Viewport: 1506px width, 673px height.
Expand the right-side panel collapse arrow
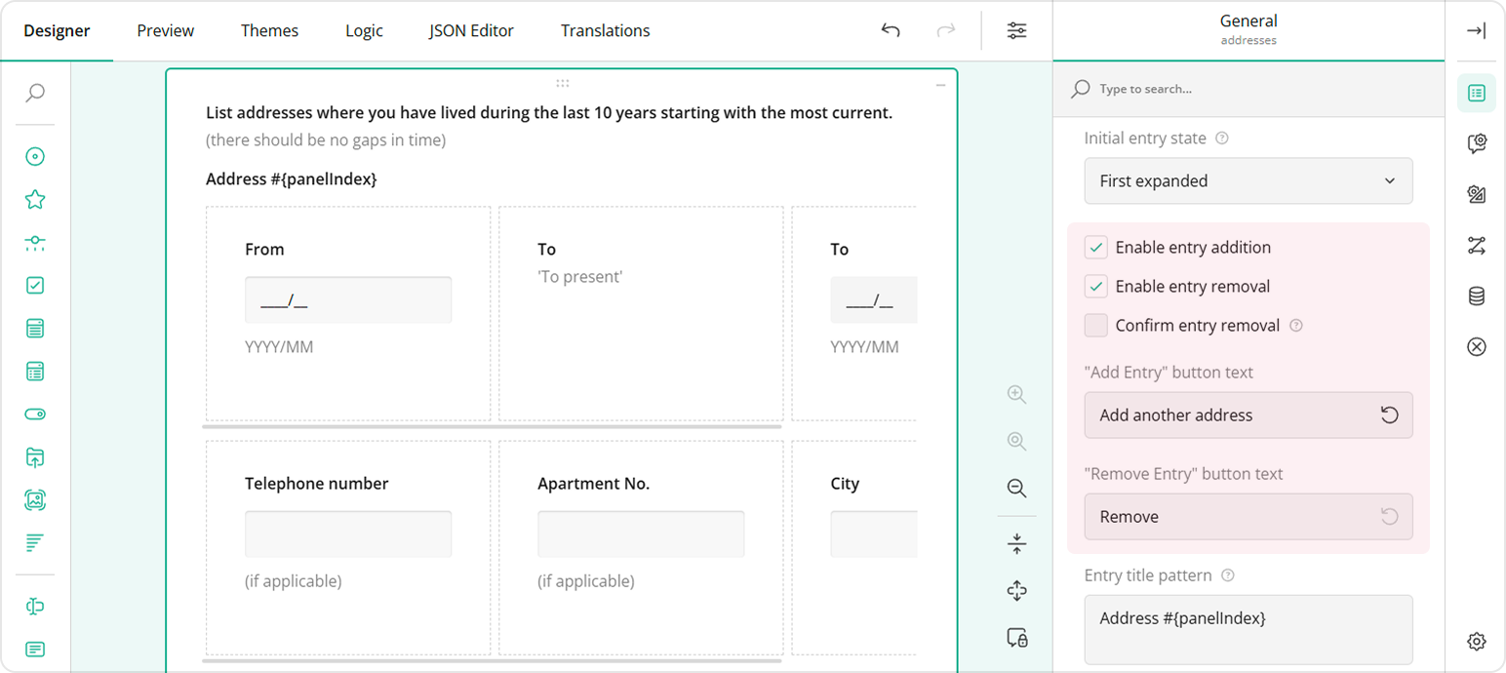(1476, 30)
